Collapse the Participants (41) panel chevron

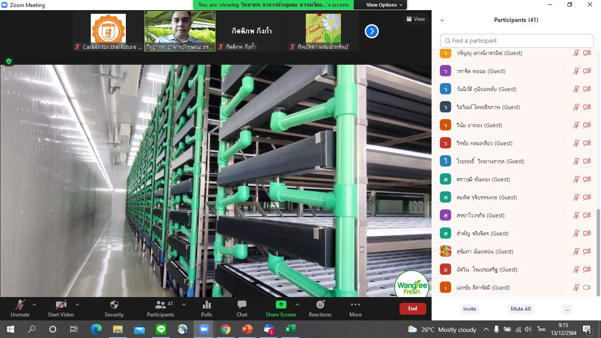pyautogui.click(x=442, y=20)
